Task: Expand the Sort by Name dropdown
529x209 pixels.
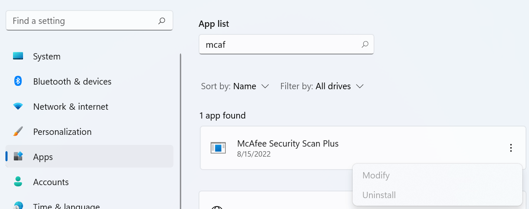Action: (x=235, y=86)
